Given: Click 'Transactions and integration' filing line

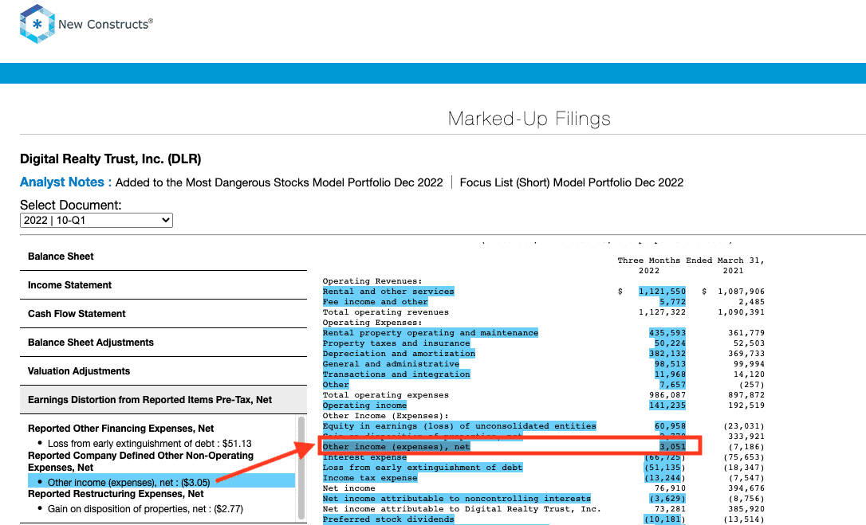Looking at the screenshot, I should [396, 374].
